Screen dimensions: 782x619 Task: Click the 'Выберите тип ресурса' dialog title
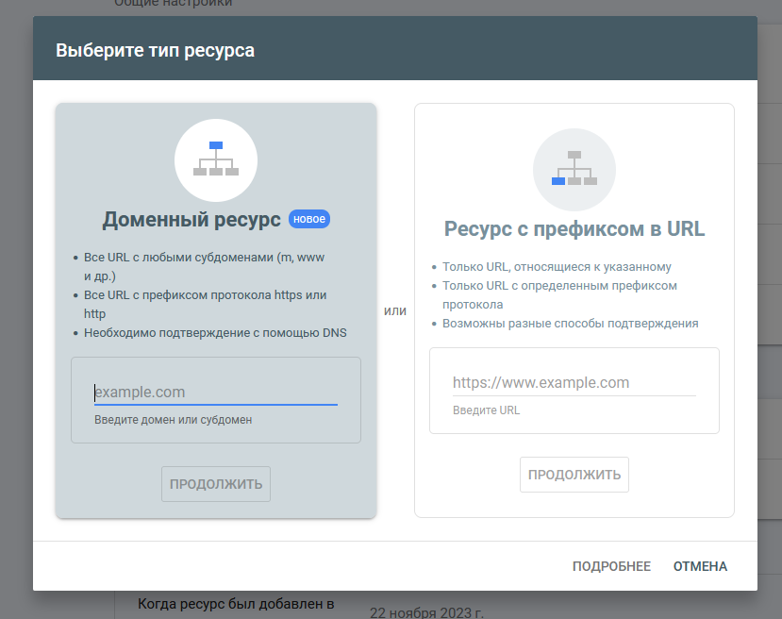point(155,50)
